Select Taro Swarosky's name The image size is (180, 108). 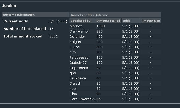[x=82, y=99]
